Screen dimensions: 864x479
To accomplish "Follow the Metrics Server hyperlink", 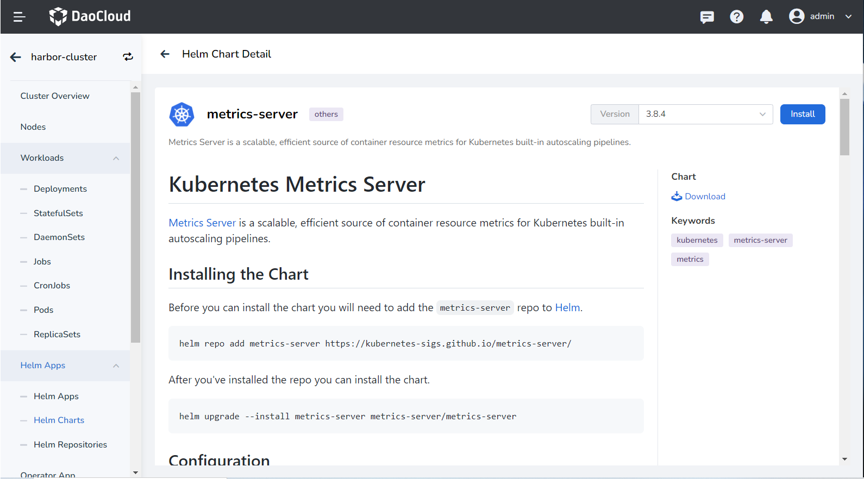I will (202, 223).
